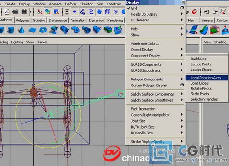This screenshot has width=229, height=166.
Task: Click the snap to grids plus icon
Action: (x=75, y=12)
